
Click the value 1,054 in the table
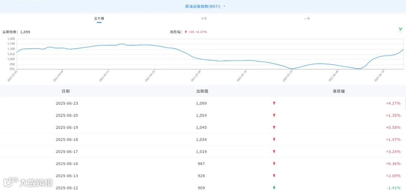(201, 115)
